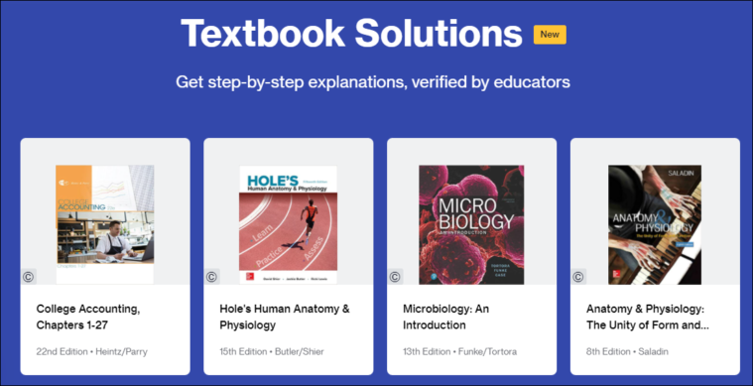Click 8th Edition Saladin text
The width and height of the screenshot is (753, 386).
627,352
